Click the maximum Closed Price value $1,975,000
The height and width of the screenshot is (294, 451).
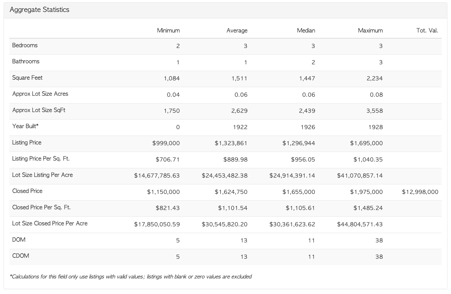click(366, 192)
